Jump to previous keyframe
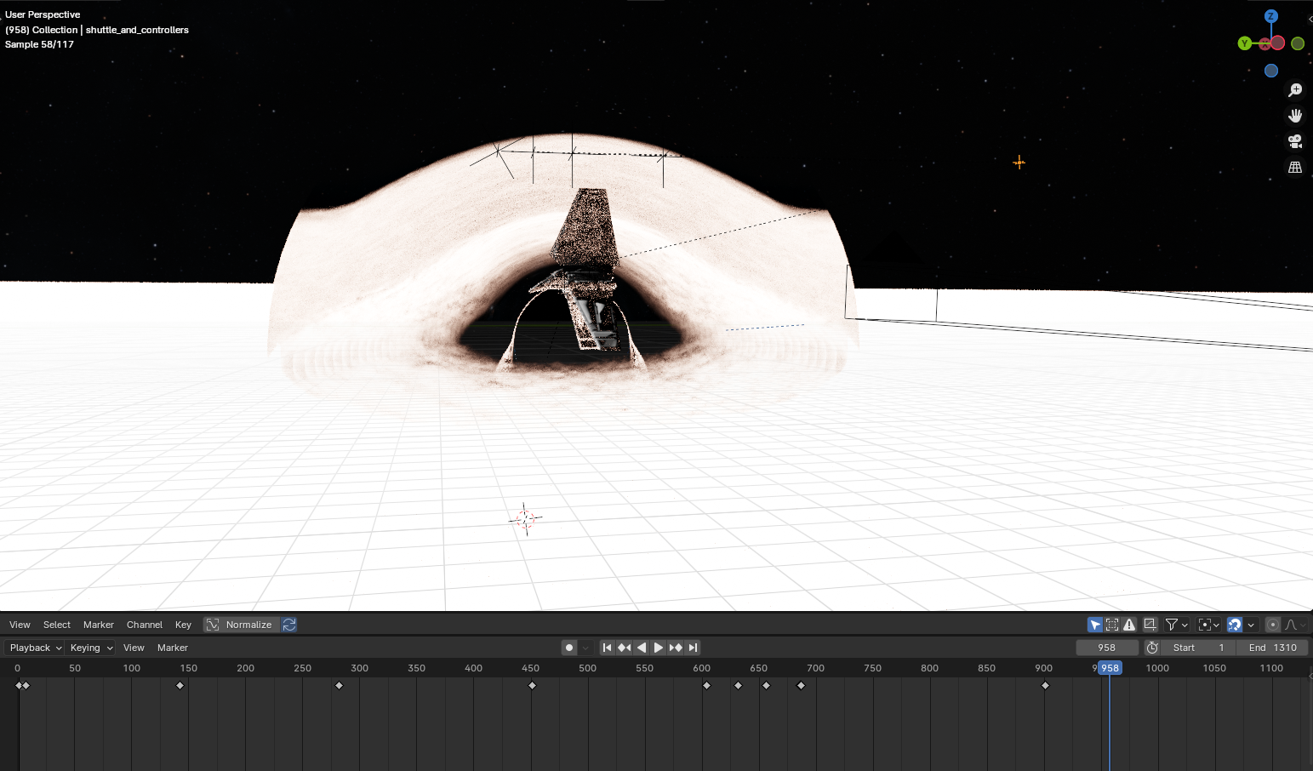The image size is (1313, 771). coord(624,648)
